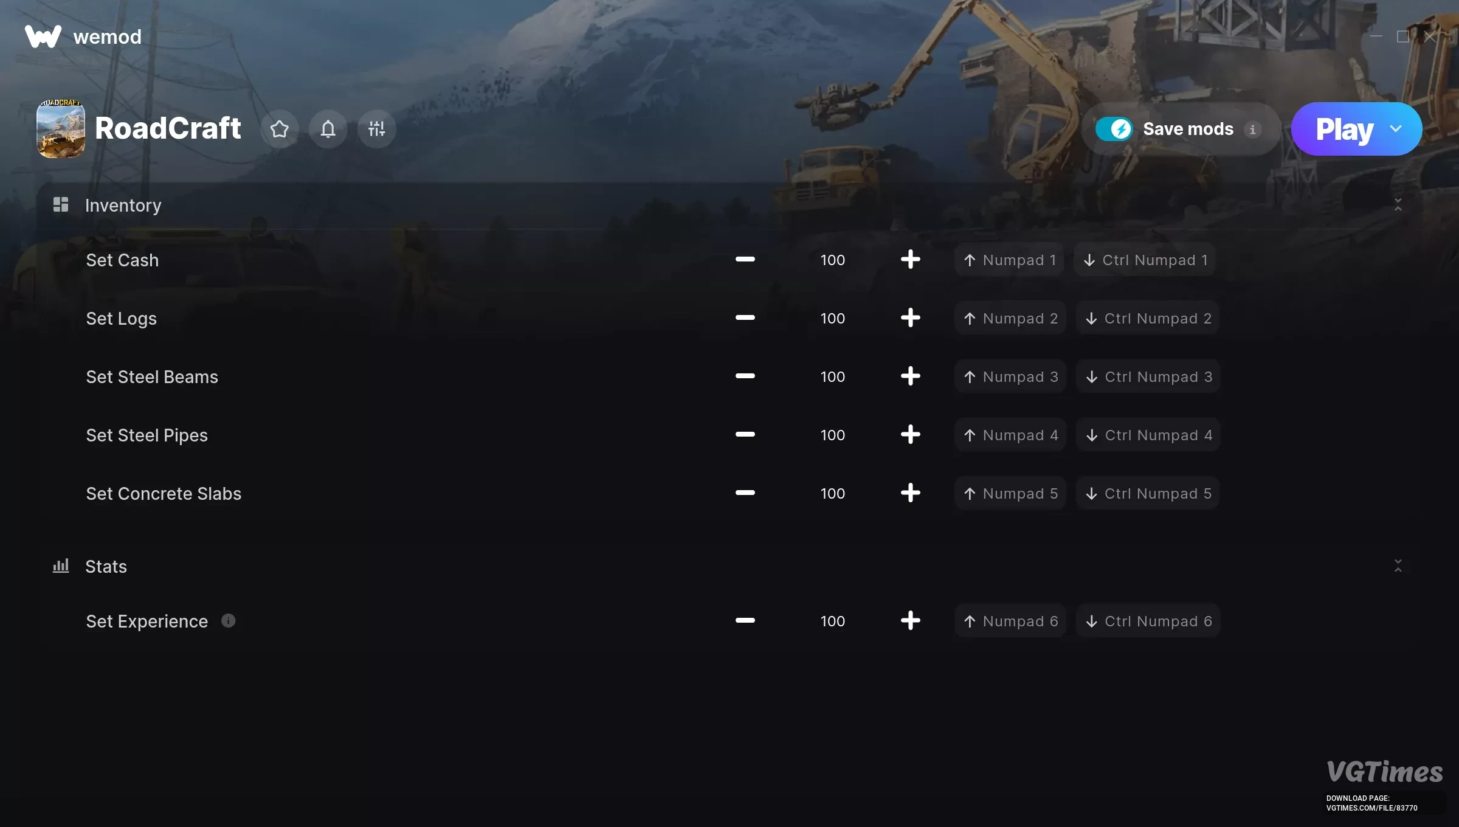Change the Numpad 4 increase hotkey

tap(1010, 435)
